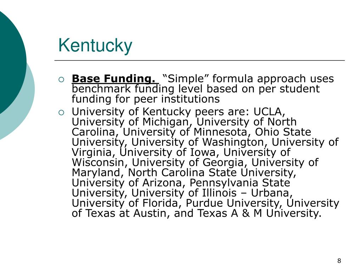Click the horizontal line under the title
The height and width of the screenshot is (272, 363).
[200, 60]
